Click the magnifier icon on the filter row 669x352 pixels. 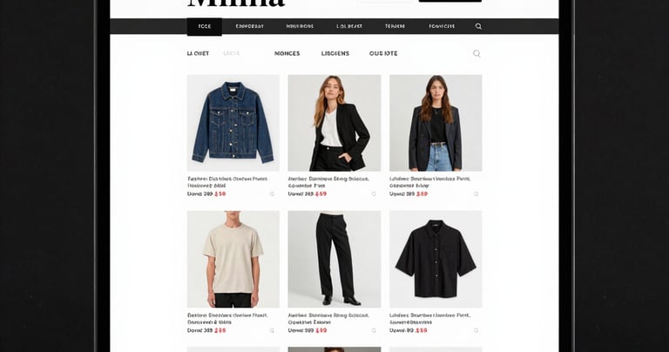pyautogui.click(x=476, y=54)
